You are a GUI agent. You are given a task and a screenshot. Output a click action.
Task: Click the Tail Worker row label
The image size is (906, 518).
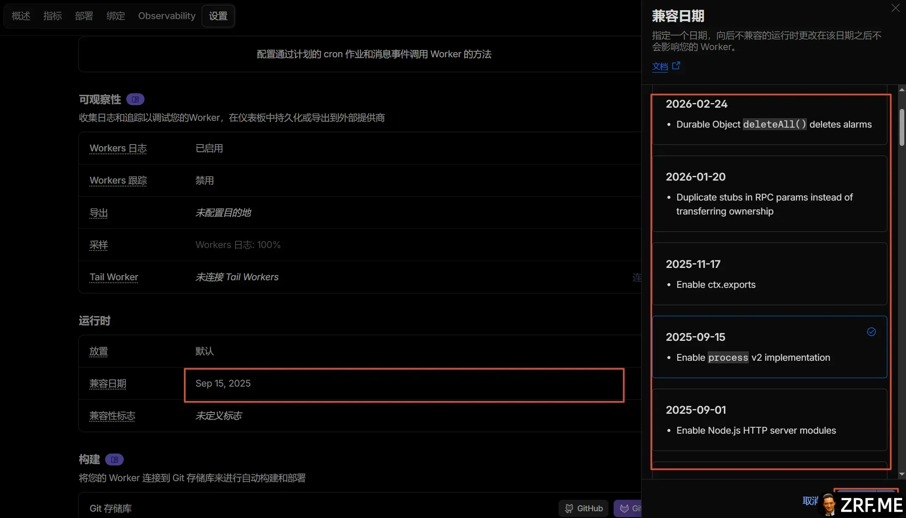(x=114, y=277)
